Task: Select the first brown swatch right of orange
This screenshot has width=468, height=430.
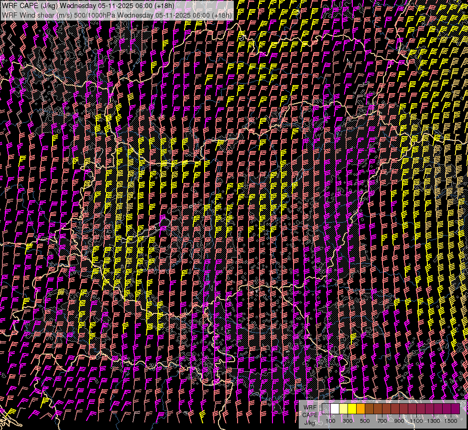Action: coord(369,409)
